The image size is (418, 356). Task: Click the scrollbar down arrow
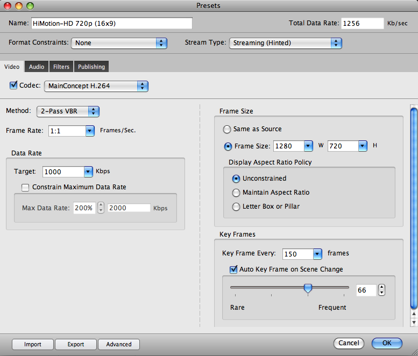click(x=414, y=323)
